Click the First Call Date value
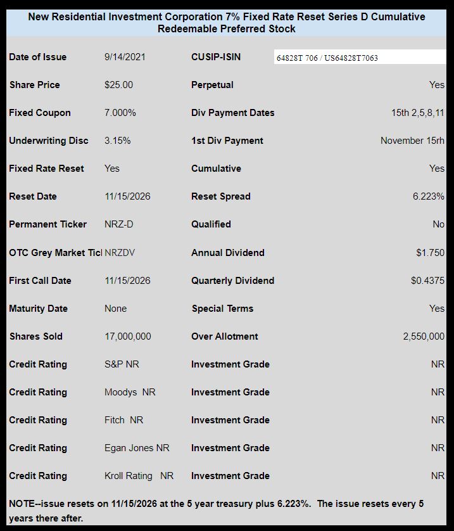Screen dimensions: 454x531 coord(127,281)
